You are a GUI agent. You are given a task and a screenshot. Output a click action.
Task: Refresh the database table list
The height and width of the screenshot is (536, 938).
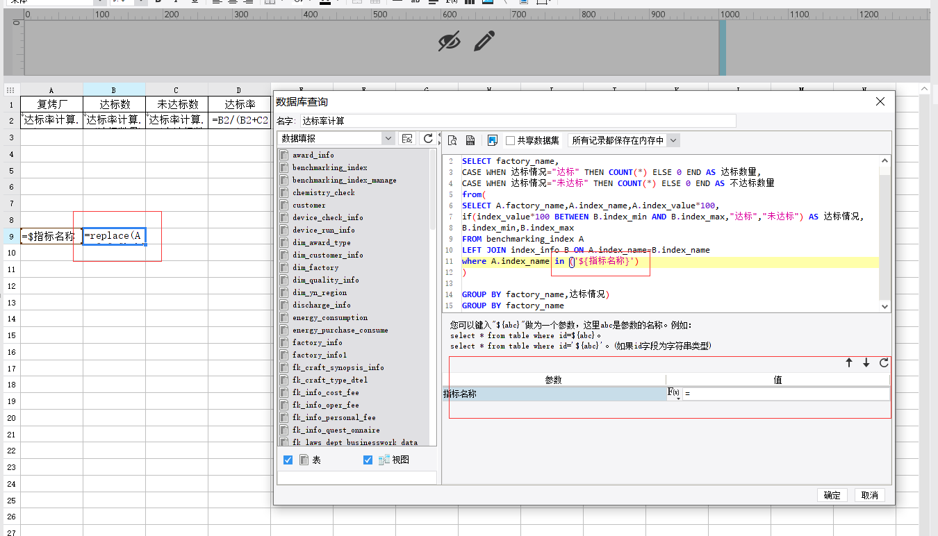pyautogui.click(x=428, y=139)
